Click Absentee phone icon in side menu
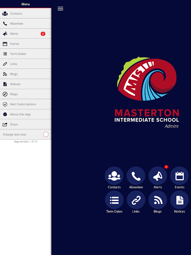Viewport: 191px width, 255px height. click(5, 24)
